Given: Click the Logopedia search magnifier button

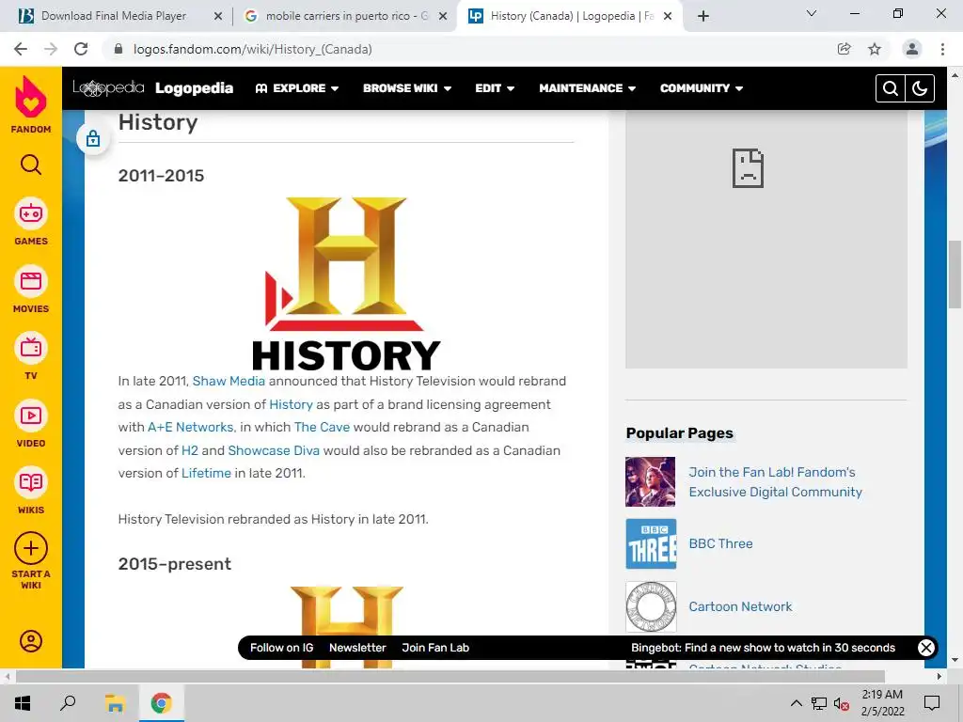Looking at the screenshot, I should pyautogui.click(x=890, y=88).
